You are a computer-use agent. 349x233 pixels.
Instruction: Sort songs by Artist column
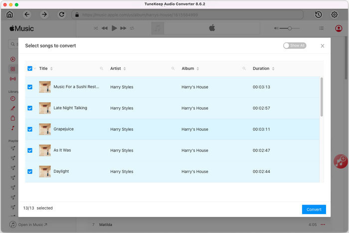(x=125, y=69)
